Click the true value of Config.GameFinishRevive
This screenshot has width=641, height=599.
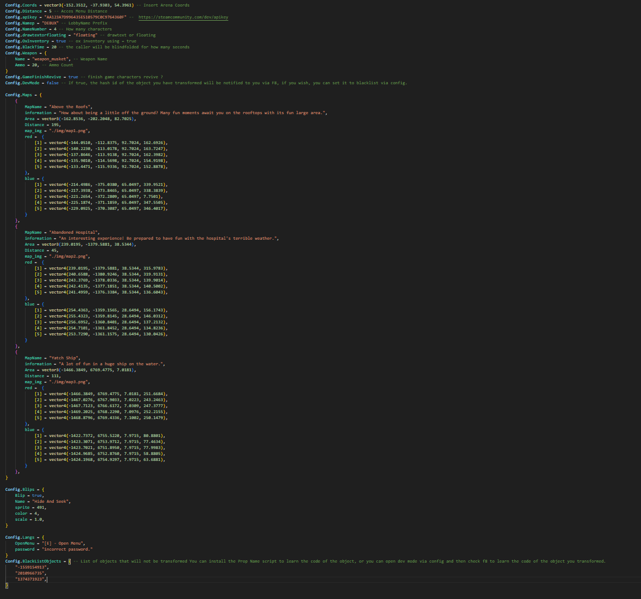pos(73,77)
